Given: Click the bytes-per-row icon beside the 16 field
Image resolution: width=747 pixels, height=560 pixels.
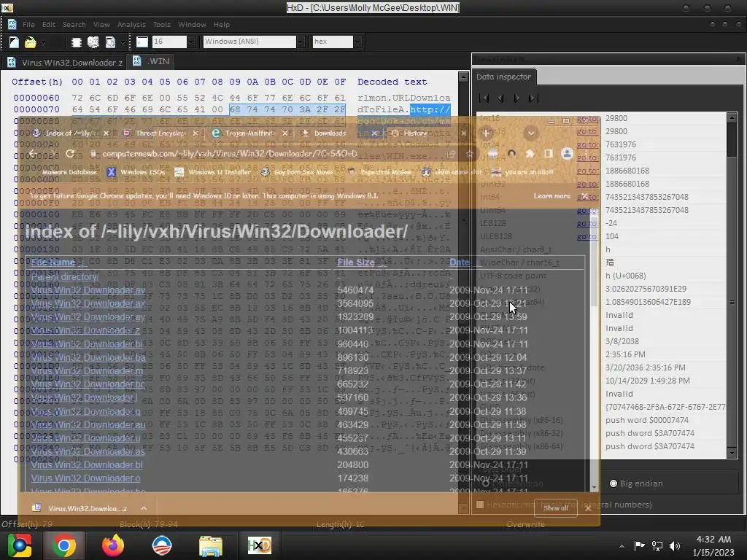Looking at the screenshot, I should (x=142, y=42).
